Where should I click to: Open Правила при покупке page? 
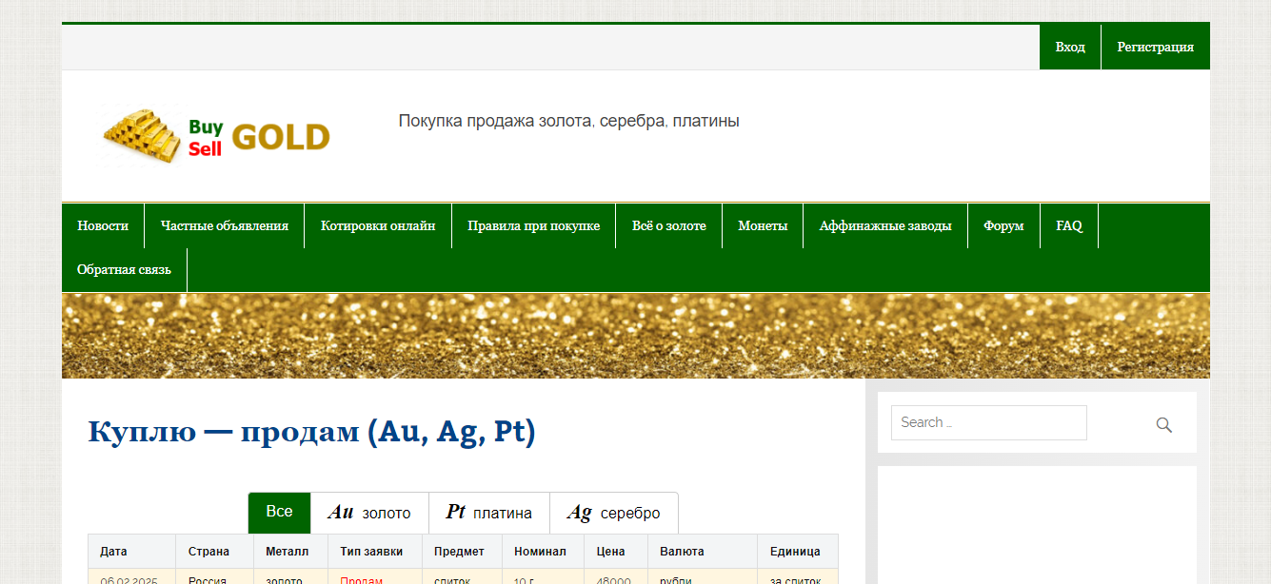tap(533, 225)
